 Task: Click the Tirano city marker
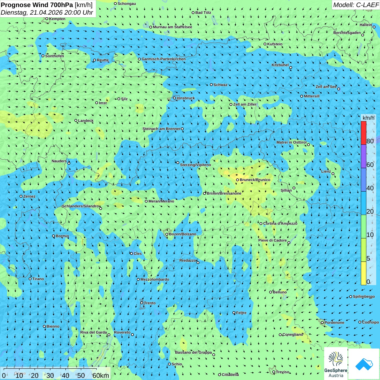(30, 279)
